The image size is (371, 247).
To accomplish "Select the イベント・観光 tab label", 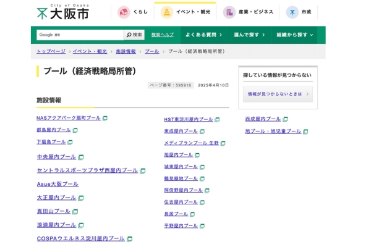I will (193, 12).
